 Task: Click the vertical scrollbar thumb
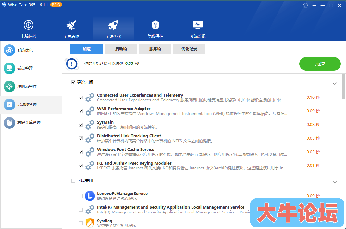tap(343, 86)
